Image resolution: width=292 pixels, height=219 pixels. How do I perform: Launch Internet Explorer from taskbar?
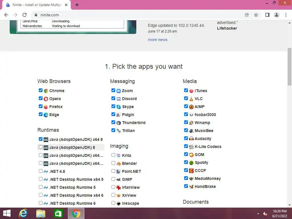(x=23, y=213)
